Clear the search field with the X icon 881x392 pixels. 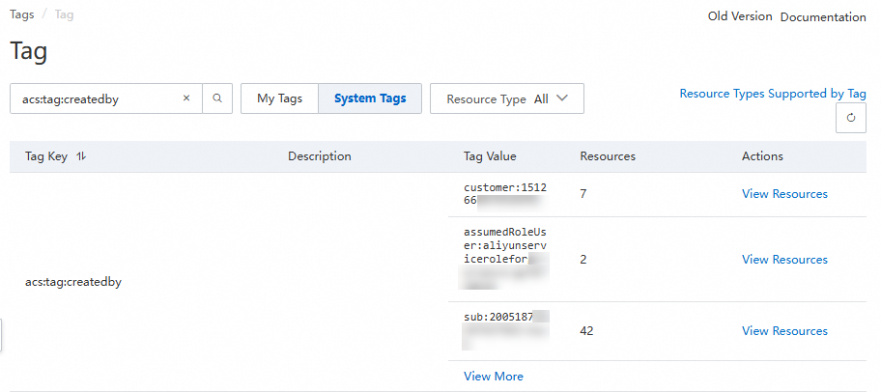(186, 98)
